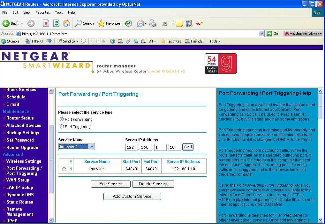Image resolution: width=325 pixels, height=224 pixels.
Task: Open the StumbleUpon Tools dropdown
Action: pyautogui.click(x=215, y=41)
